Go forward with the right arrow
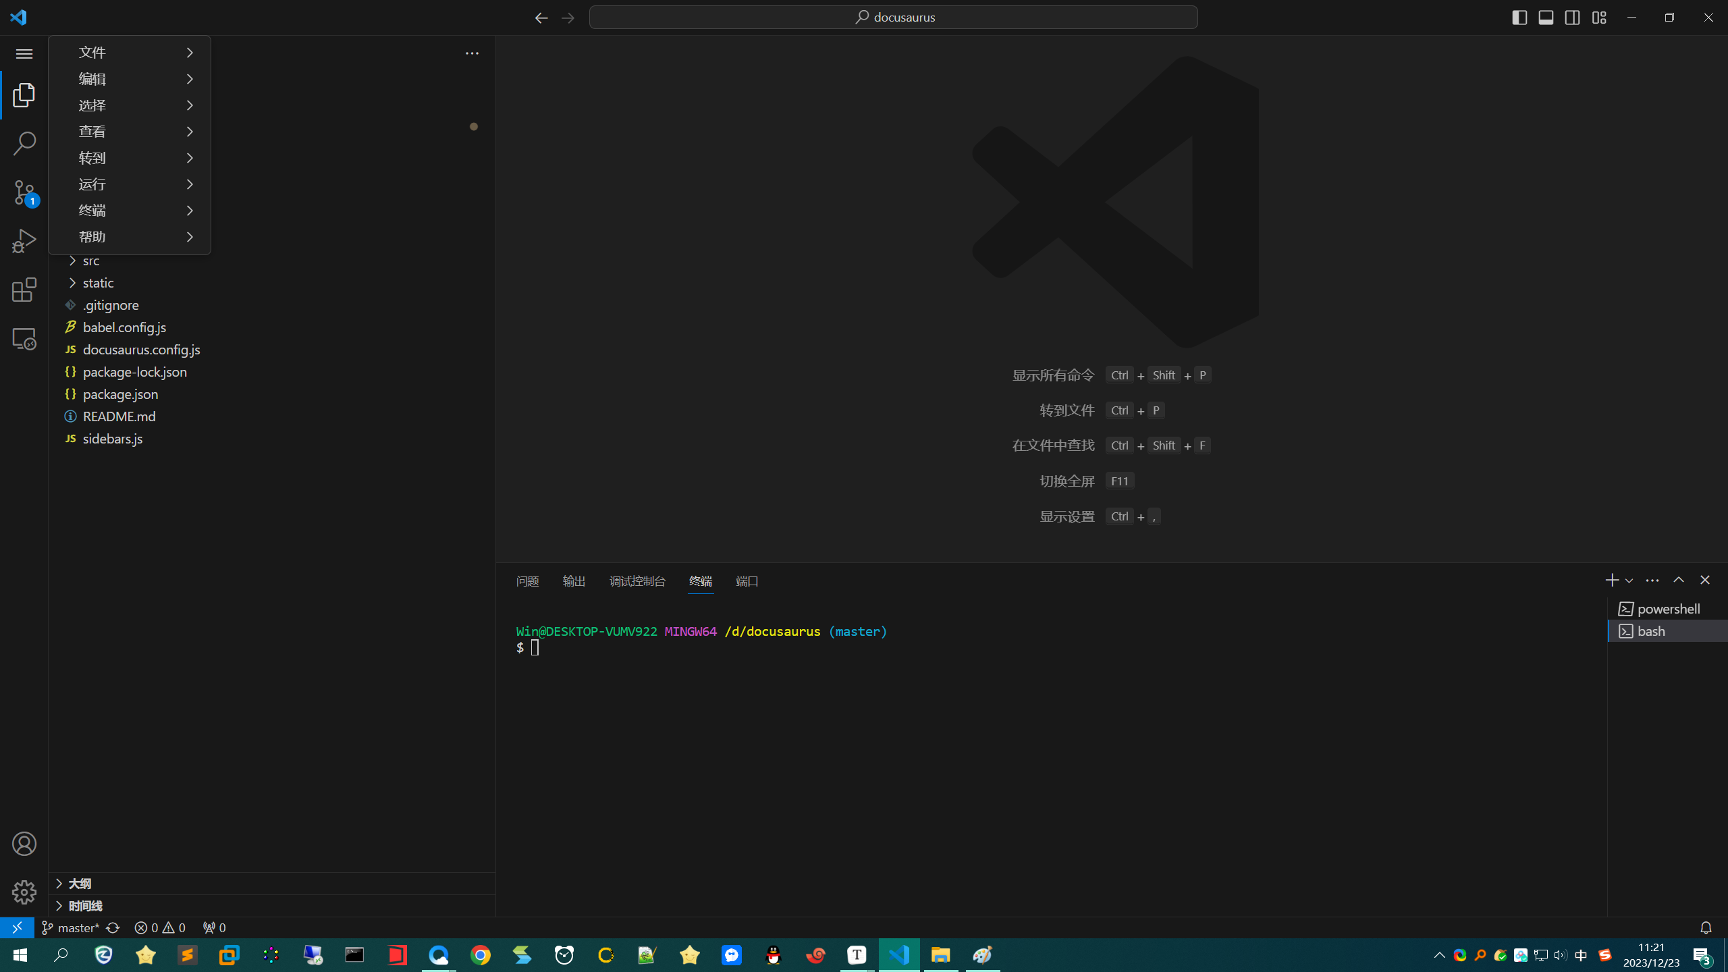Screen dimensions: 1728x972 568,18
